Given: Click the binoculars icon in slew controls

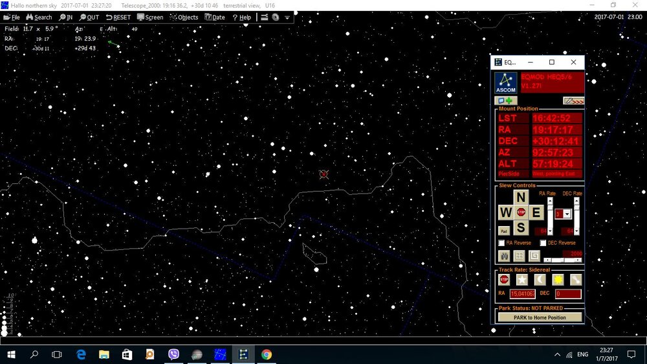Looking at the screenshot, I should point(503,255).
